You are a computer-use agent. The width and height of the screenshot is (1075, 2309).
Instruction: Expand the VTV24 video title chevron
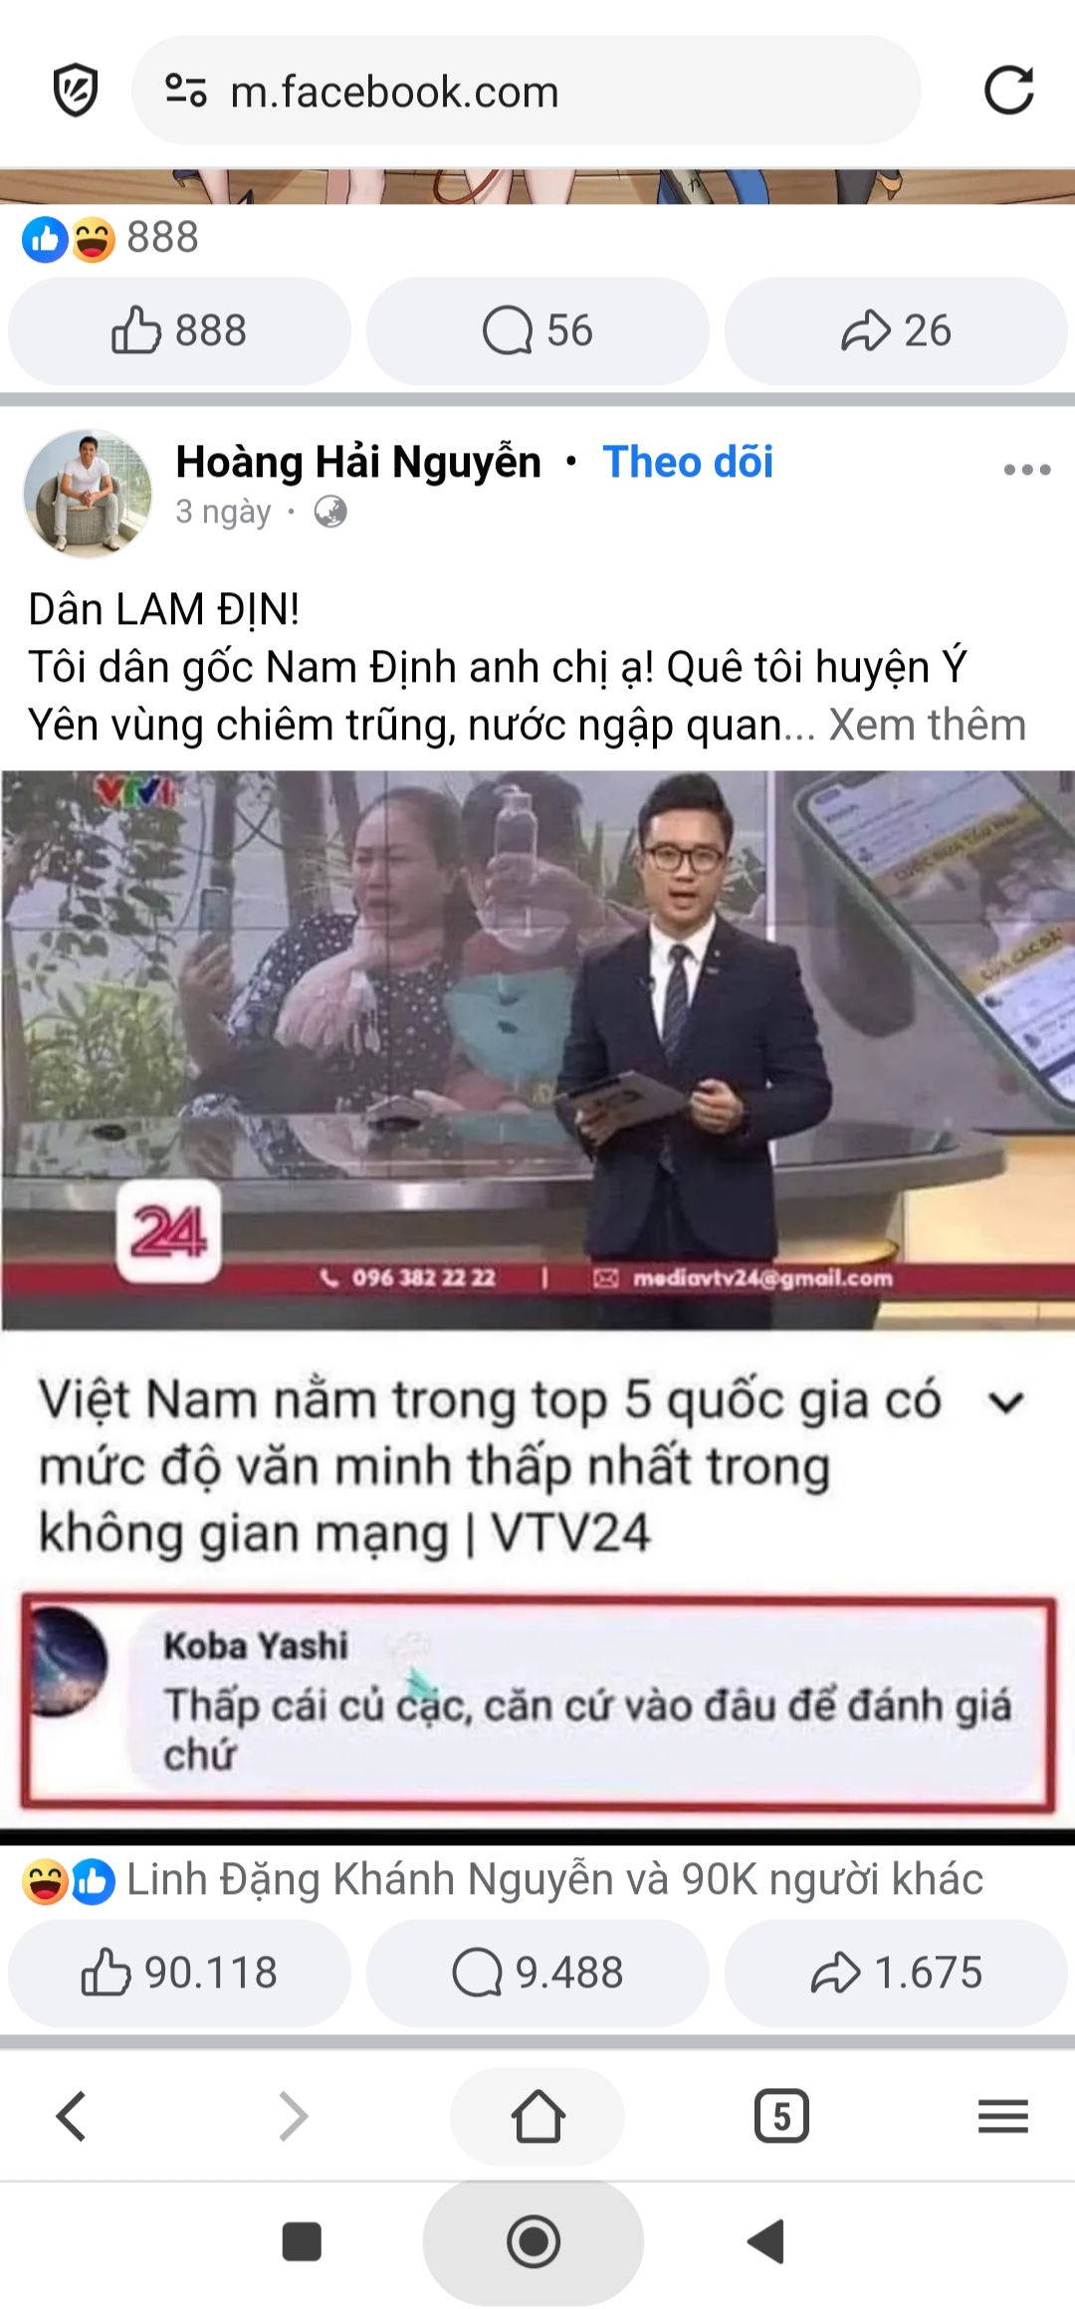pyautogui.click(x=1006, y=1402)
